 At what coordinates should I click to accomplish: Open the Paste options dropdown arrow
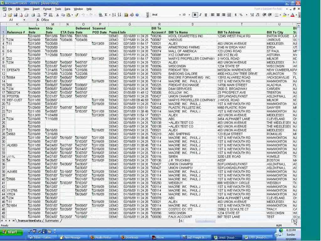point(72,15)
